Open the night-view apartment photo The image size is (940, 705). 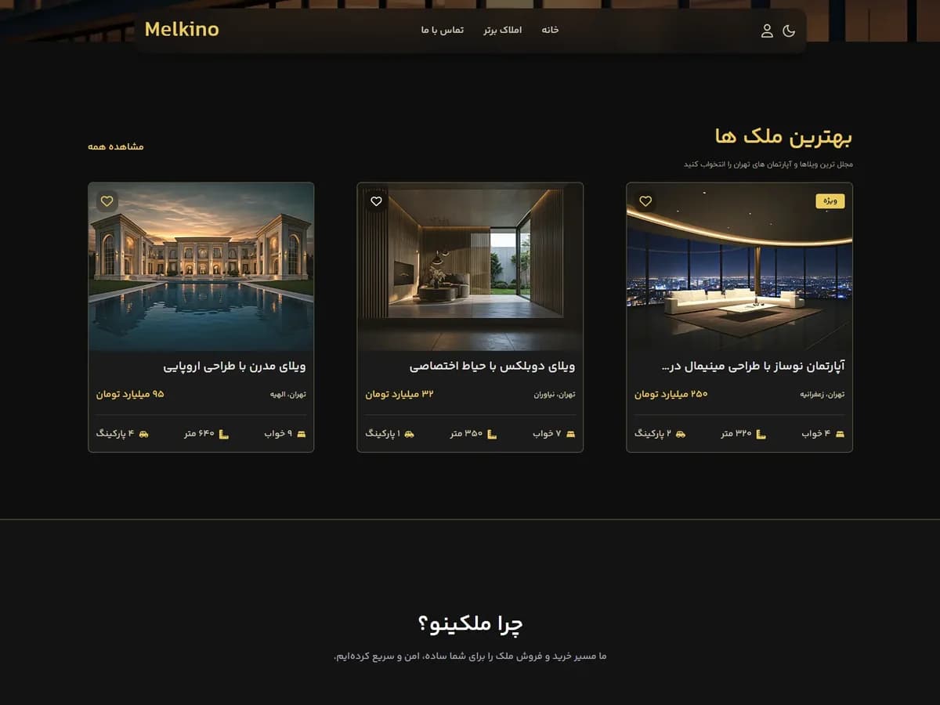pos(739,266)
